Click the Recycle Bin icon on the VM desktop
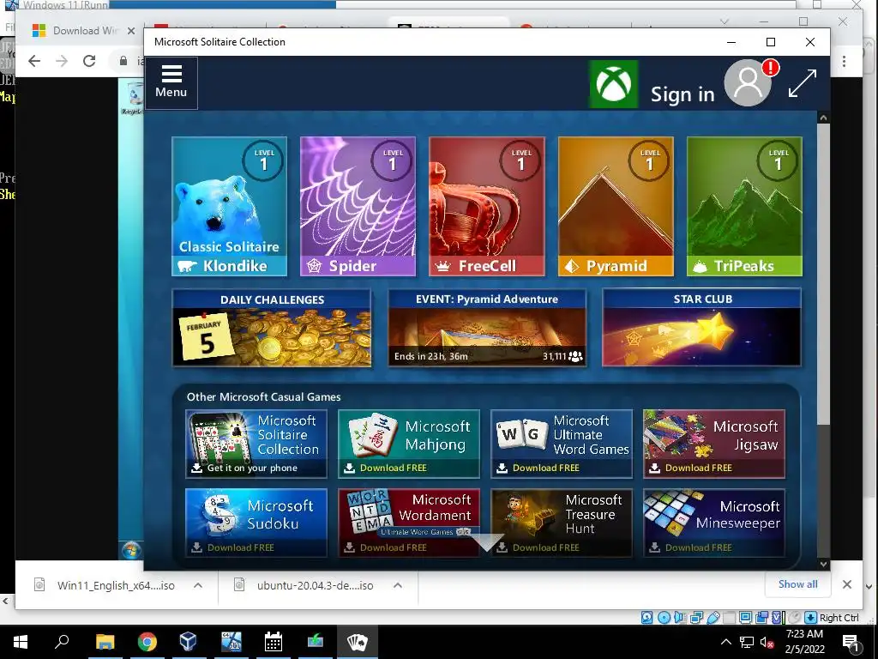 click(x=133, y=96)
